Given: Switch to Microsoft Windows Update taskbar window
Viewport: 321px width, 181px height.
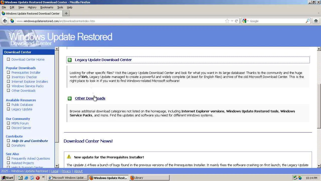Looking at the screenshot, I should click(68, 178).
